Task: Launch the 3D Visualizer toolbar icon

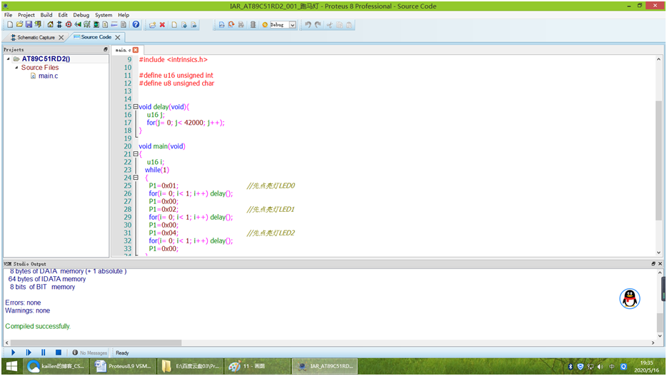Action: click(x=77, y=25)
